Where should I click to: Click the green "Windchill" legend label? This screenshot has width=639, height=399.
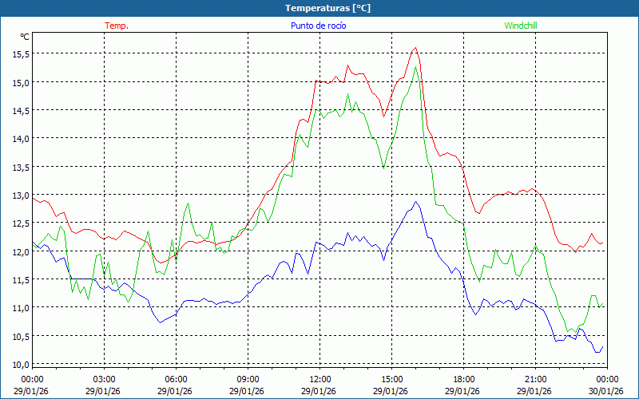521,26
